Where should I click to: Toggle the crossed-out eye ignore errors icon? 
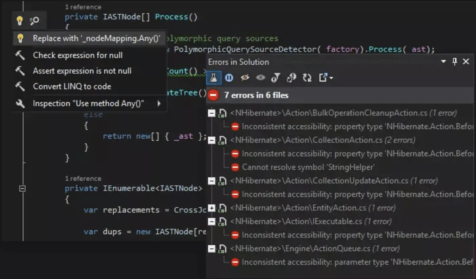(245, 77)
